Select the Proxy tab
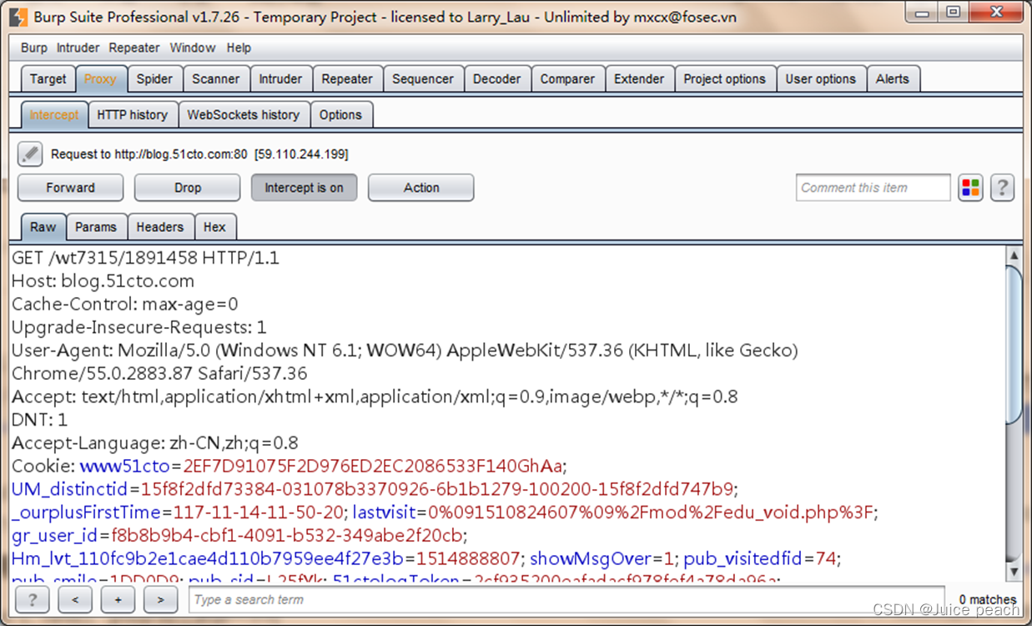This screenshot has width=1032, height=626. [x=100, y=79]
